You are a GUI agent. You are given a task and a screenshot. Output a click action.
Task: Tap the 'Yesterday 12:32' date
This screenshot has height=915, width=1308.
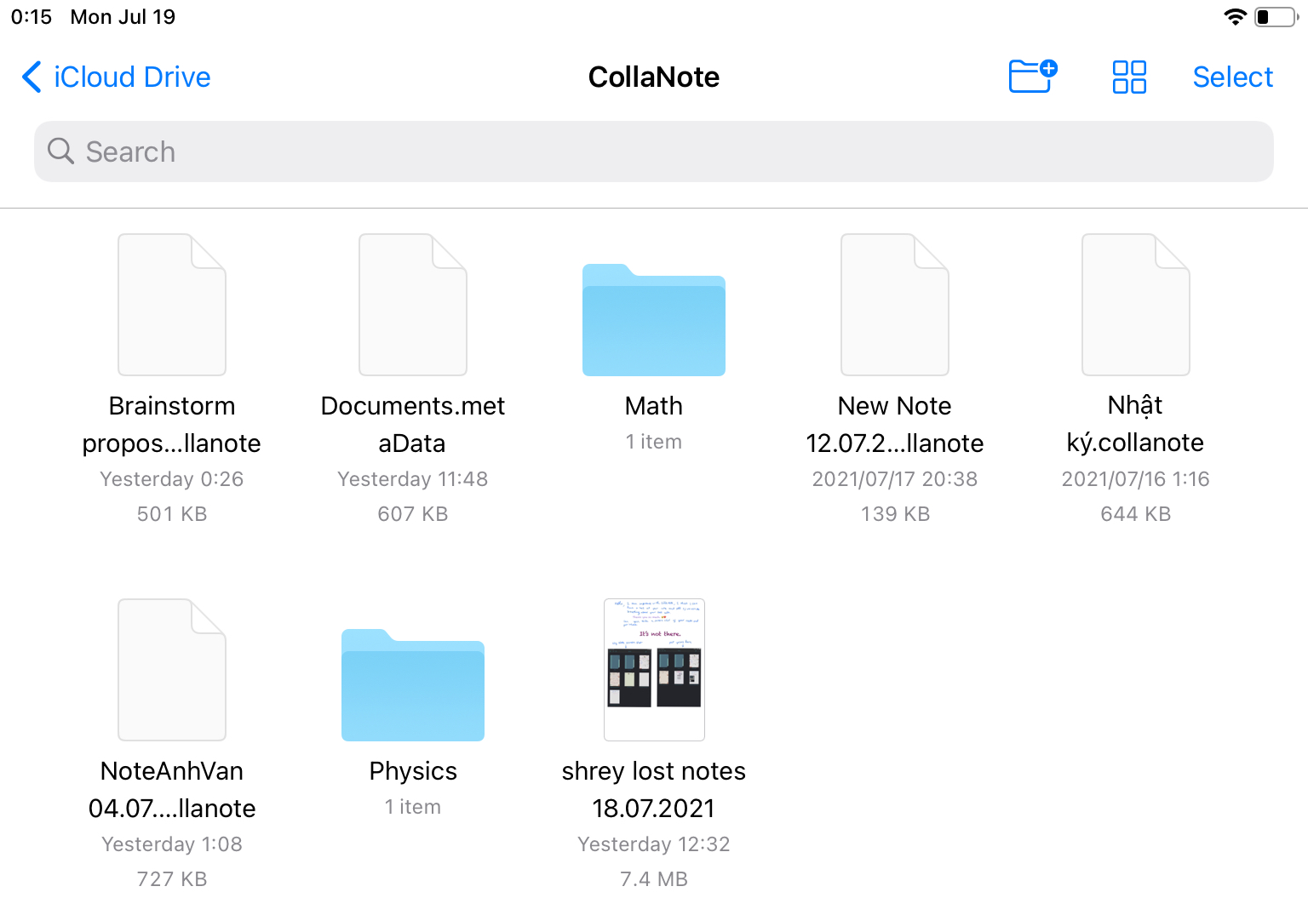coord(654,844)
